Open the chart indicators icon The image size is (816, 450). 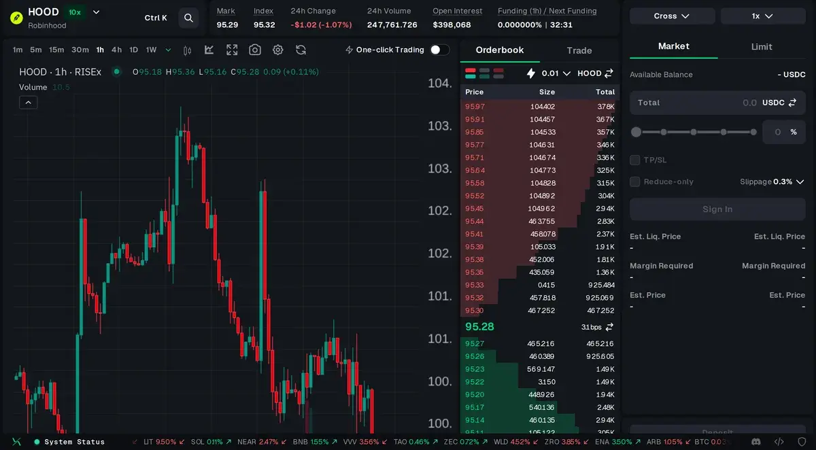[x=209, y=50]
